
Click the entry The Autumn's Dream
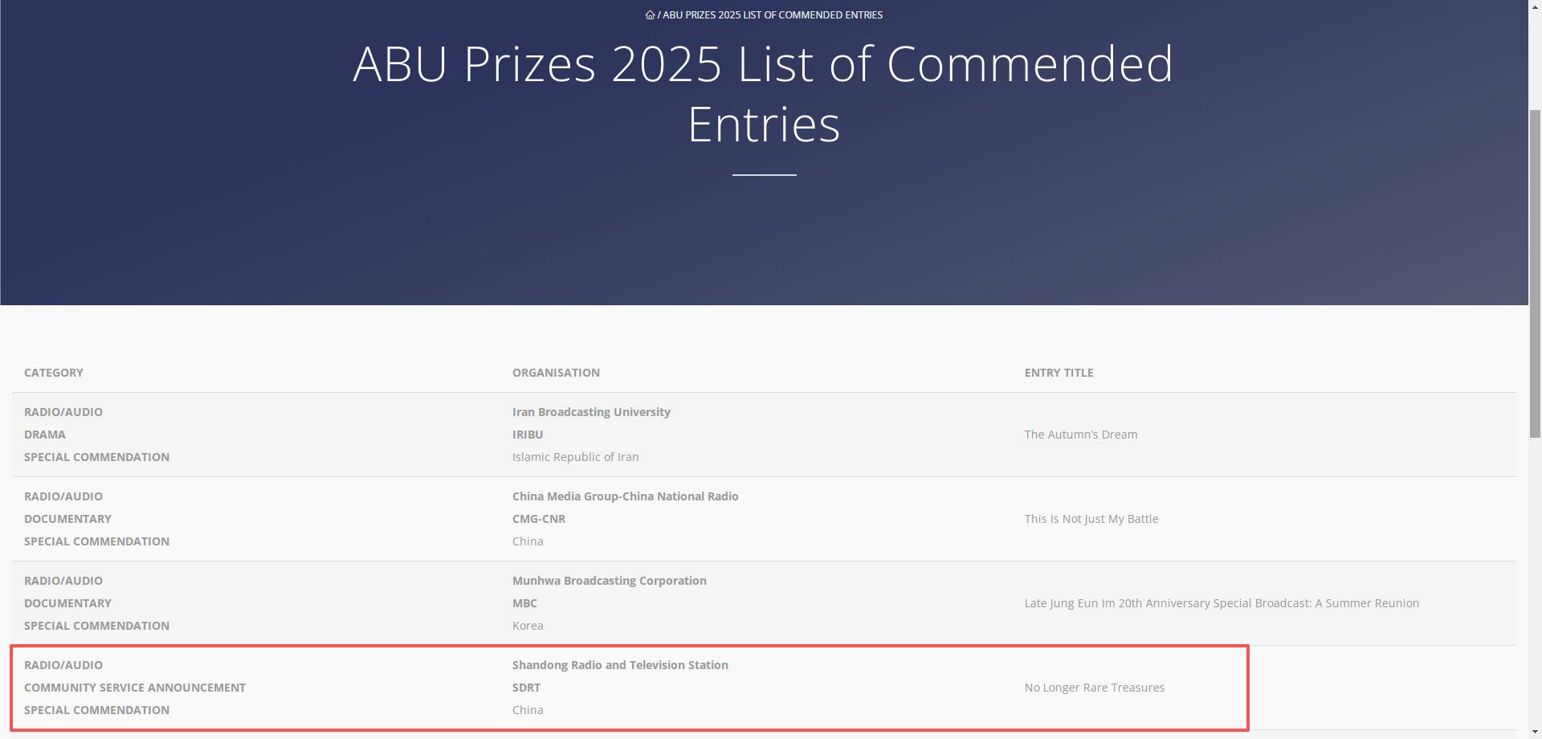pos(1080,435)
